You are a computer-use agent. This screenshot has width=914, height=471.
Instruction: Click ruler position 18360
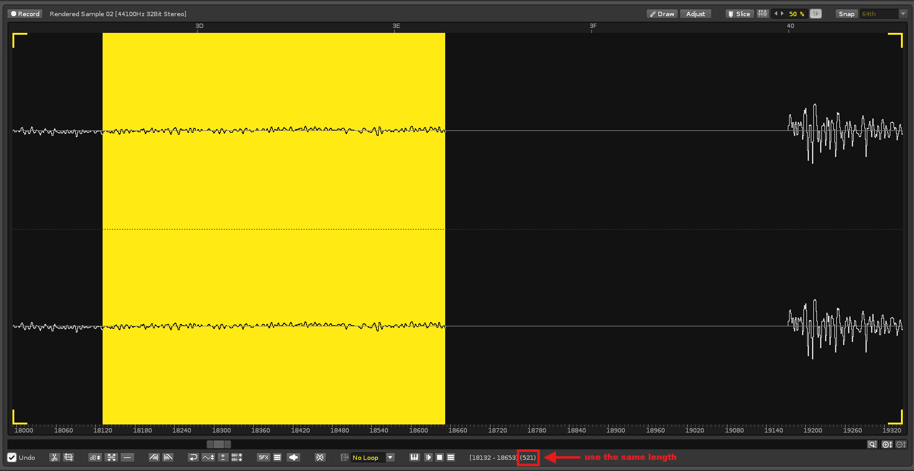point(261,430)
